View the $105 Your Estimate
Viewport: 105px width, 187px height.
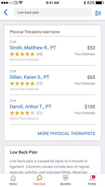(x=85, y=110)
